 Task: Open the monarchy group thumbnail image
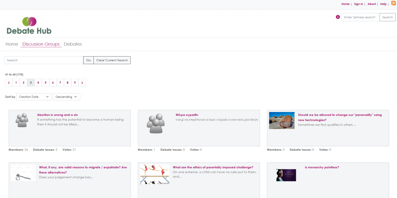tap(286, 175)
